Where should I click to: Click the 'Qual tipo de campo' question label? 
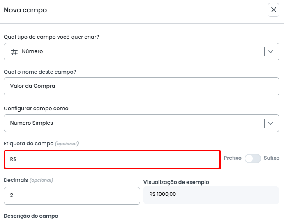click(51, 37)
